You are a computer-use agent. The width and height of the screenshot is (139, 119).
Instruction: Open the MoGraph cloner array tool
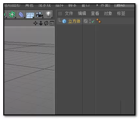point(12,14)
